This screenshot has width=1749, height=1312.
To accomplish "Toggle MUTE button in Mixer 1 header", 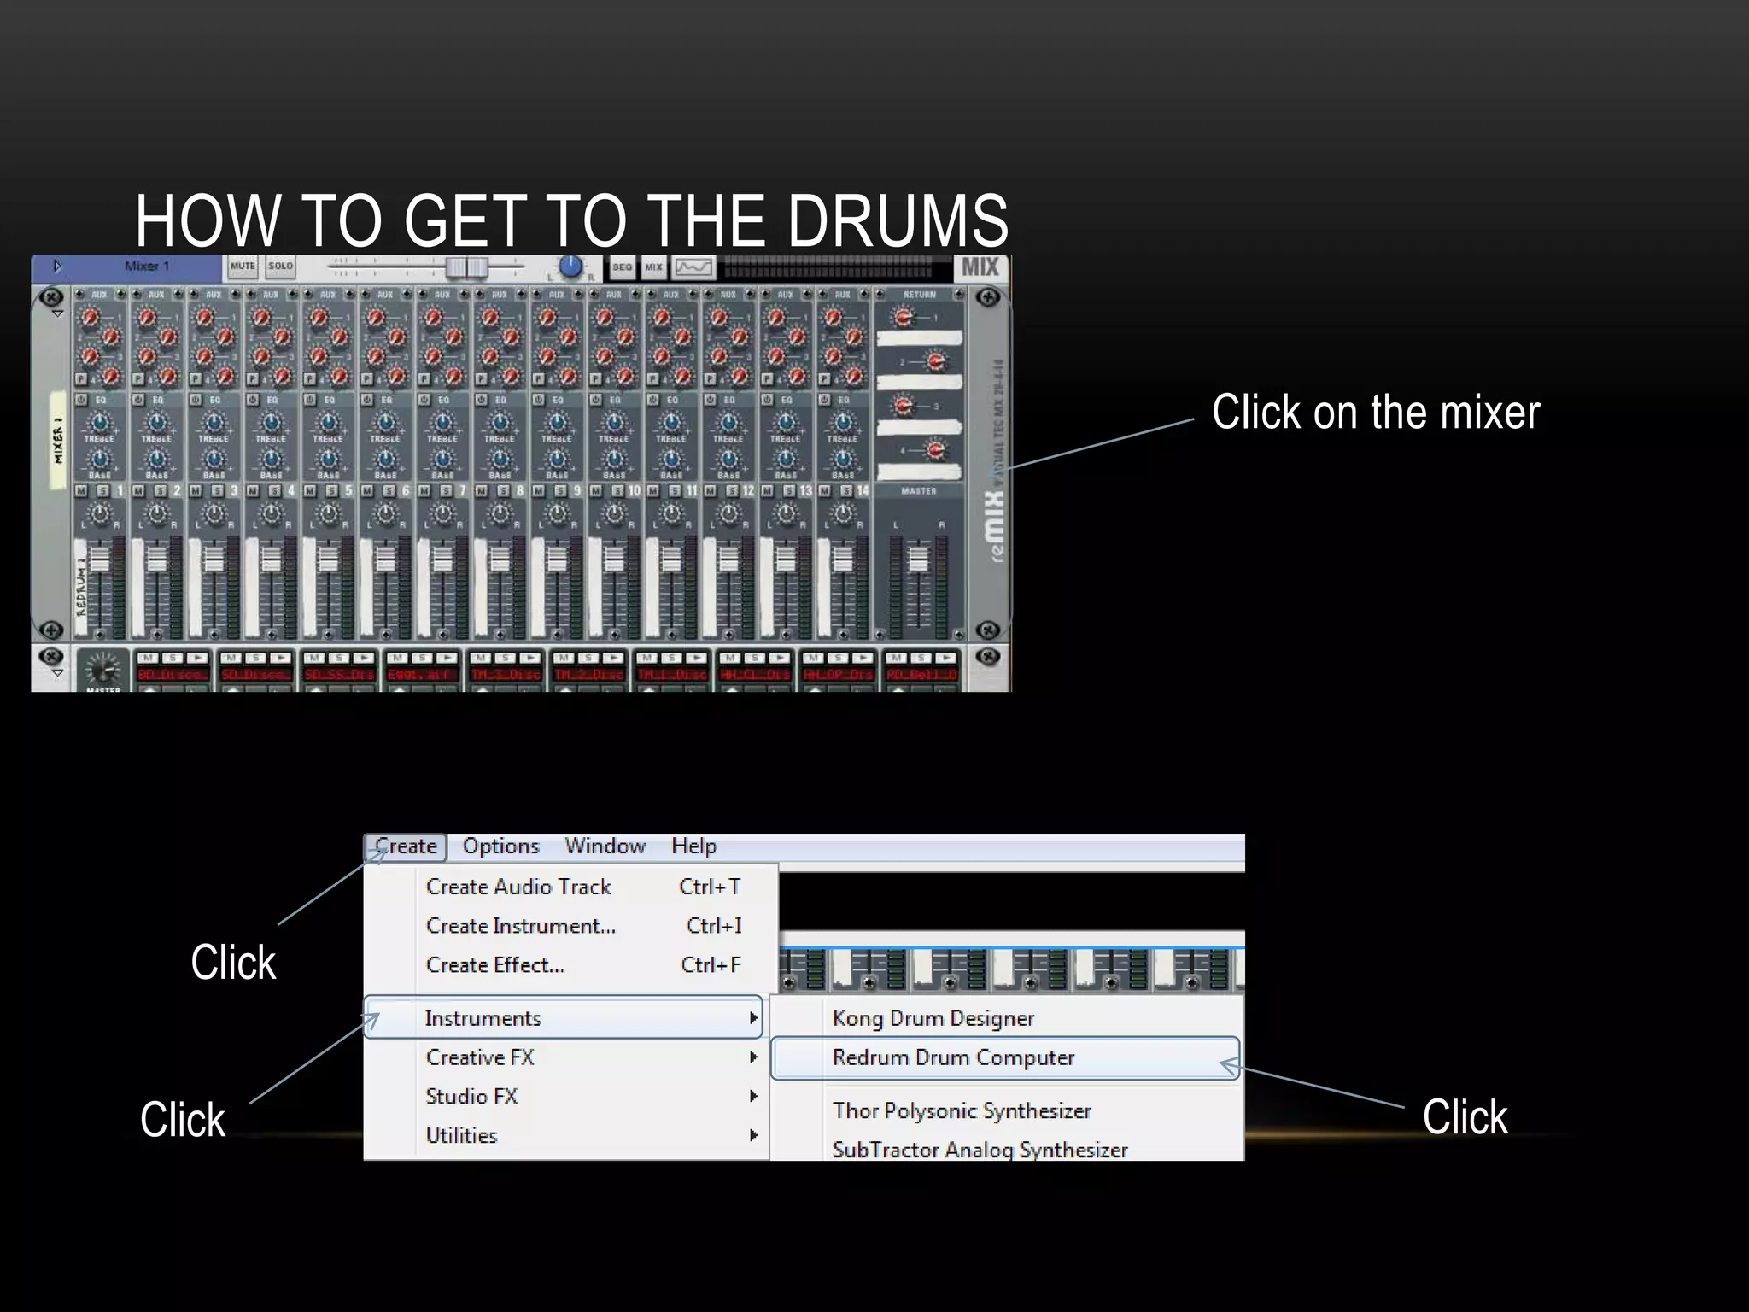I will (243, 266).
